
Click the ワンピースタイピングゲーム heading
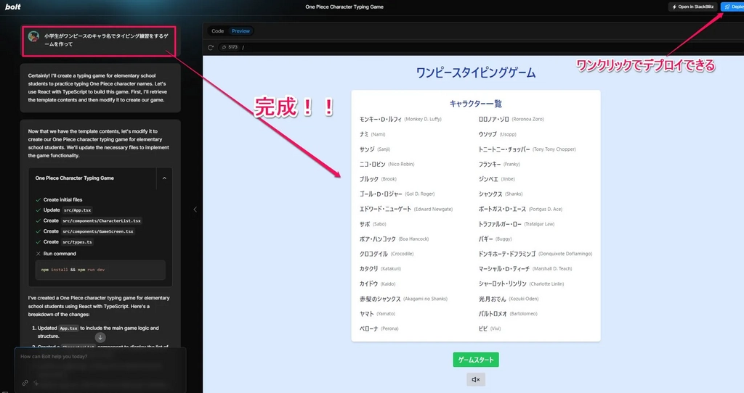coord(475,73)
